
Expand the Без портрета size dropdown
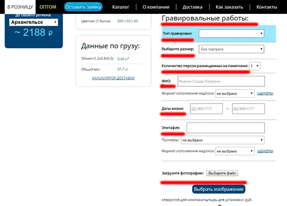tap(232, 49)
